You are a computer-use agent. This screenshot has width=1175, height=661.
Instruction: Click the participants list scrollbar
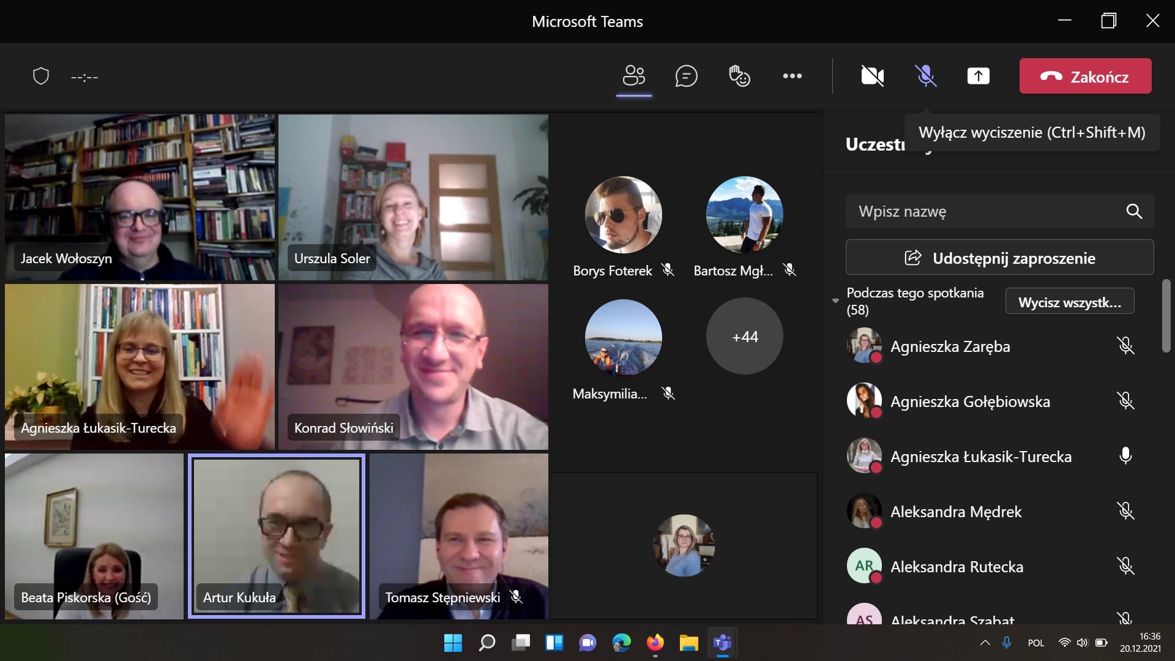point(1166,316)
